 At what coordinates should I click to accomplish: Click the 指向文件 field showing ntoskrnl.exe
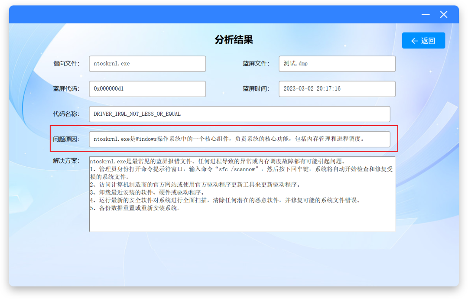tap(147, 64)
